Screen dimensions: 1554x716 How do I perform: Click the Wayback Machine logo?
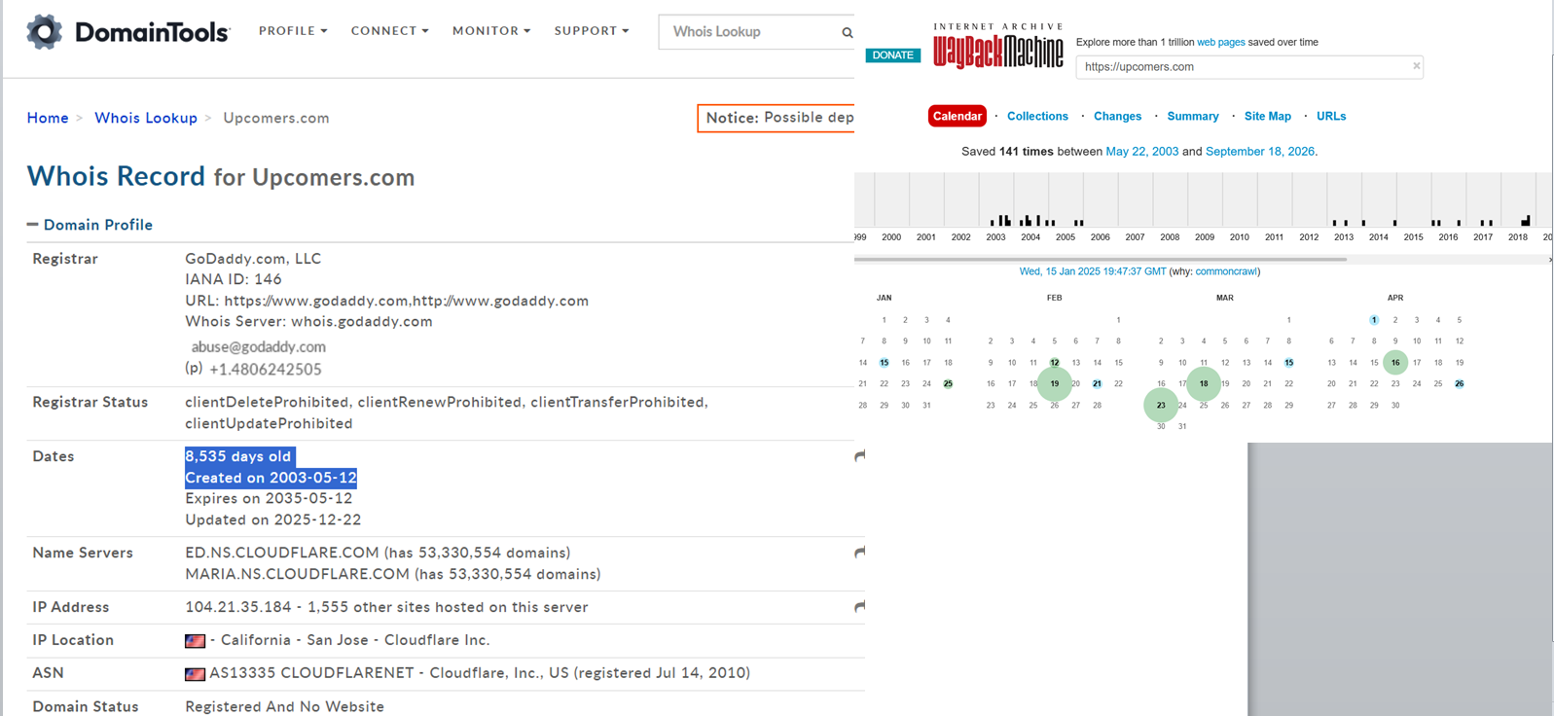[x=998, y=47]
